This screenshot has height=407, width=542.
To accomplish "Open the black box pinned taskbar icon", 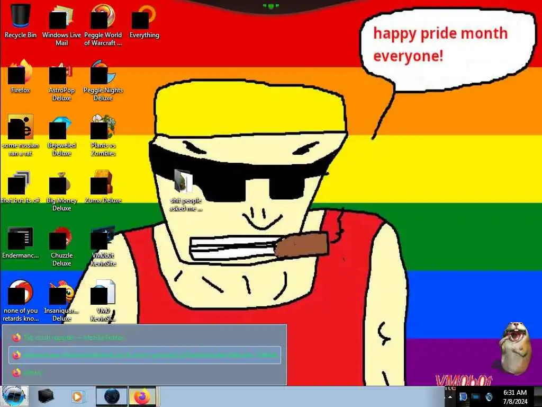I will tap(46, 396).
